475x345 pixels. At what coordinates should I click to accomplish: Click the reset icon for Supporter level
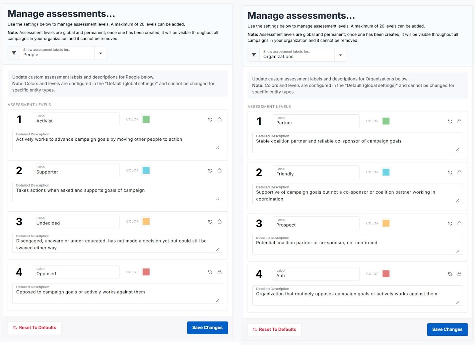click(210, 170)
